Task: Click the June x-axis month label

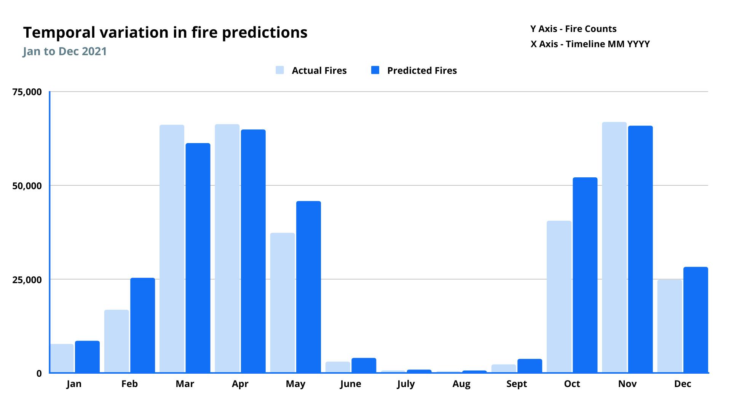Action: coord(350,384)
